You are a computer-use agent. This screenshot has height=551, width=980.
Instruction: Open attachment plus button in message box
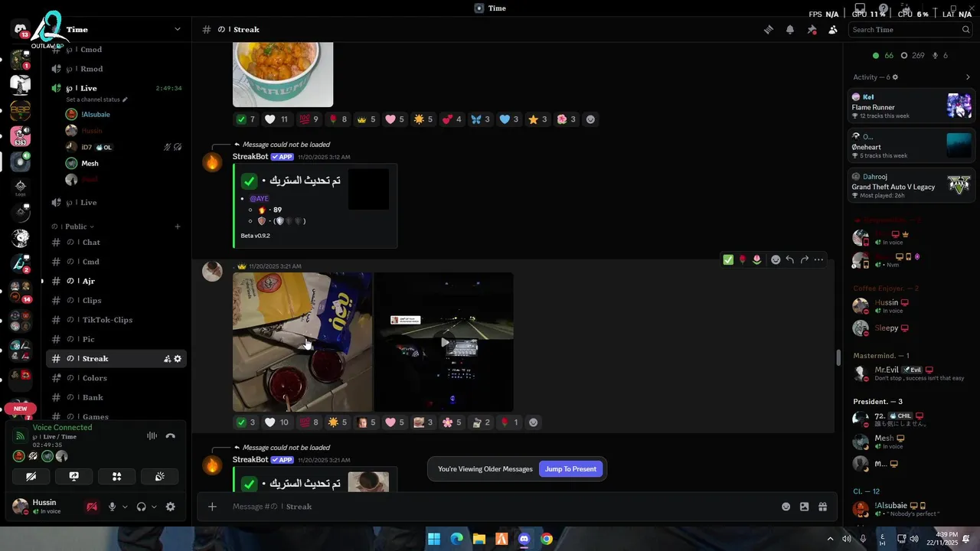point(212,507)
